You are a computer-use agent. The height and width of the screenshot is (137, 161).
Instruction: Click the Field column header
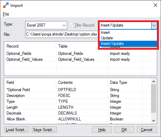[30, 82]
